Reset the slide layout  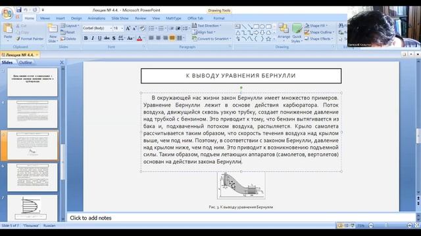[x=68, y=32]
